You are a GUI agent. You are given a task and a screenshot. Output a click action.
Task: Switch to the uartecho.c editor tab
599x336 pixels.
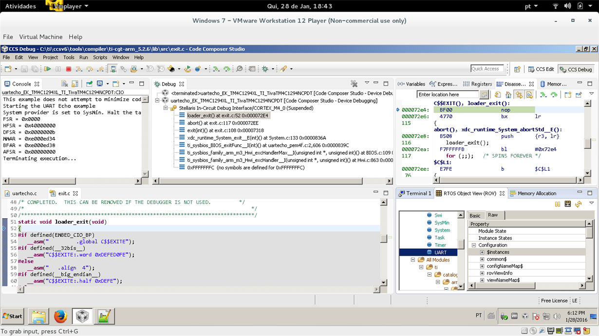pos(20,193)
